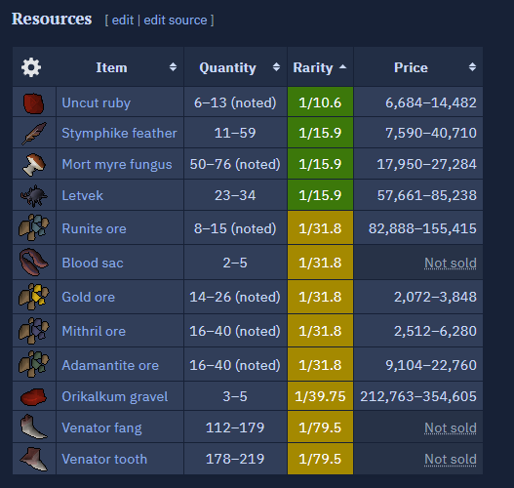The image size is (514, 488).
Task: Click the quantity 50–76 (noted)
Action: click(x=235, y=164)
